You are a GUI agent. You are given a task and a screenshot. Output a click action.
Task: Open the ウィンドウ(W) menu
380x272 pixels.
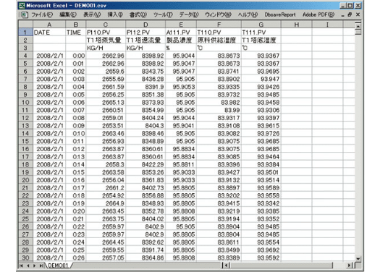(218, 14)
